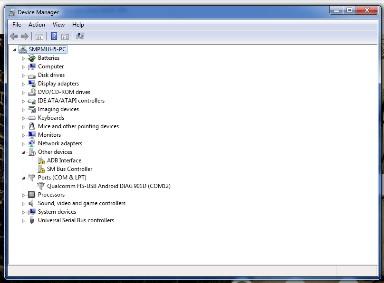This screenshot has width=384, height=283.
Task: Select Qualcomm HS-USB Android DIAG 901D device
Action: tap(109, 186)
